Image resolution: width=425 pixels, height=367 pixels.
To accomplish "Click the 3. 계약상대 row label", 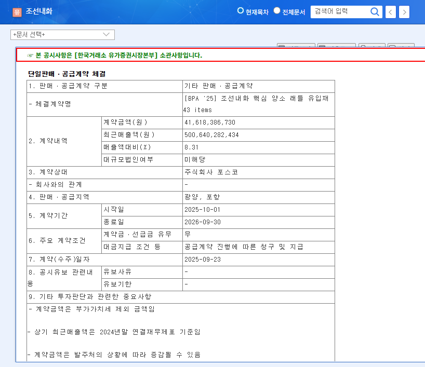I will pos(104,172).
